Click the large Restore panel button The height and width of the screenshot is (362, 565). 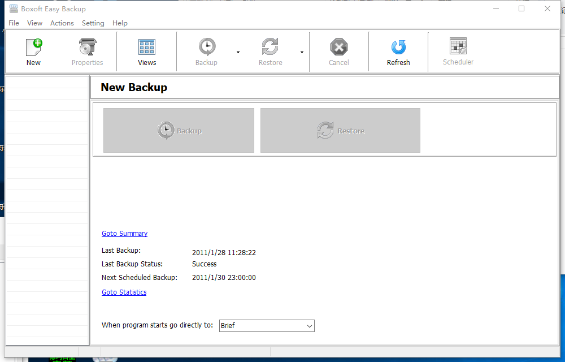[x=340, y=130]
